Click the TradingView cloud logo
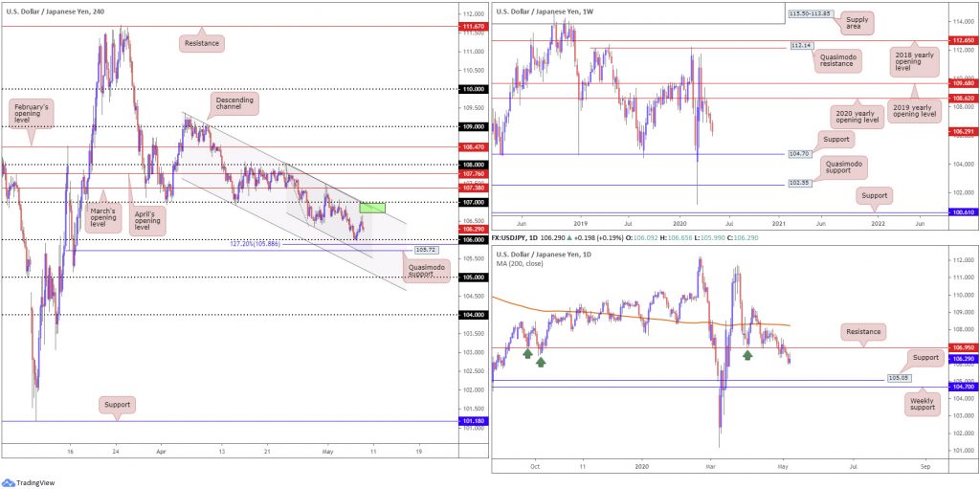This screenshot has width=980, height=489. tap(9, 482)
